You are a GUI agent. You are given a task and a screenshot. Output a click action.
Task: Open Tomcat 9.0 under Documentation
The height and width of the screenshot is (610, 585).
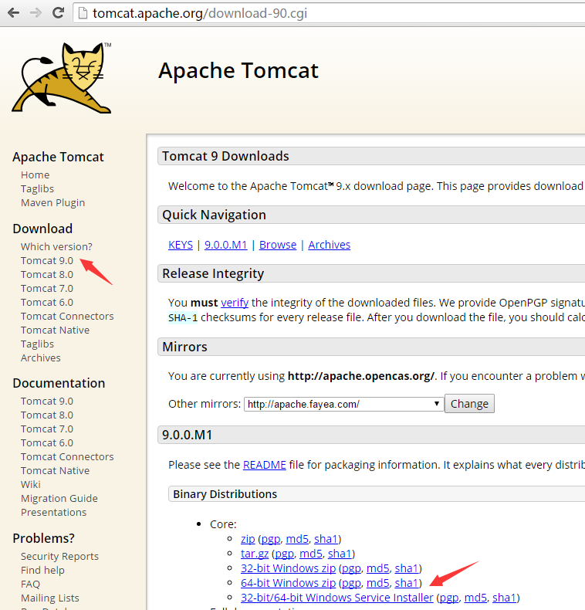click(x=47, y=401)
